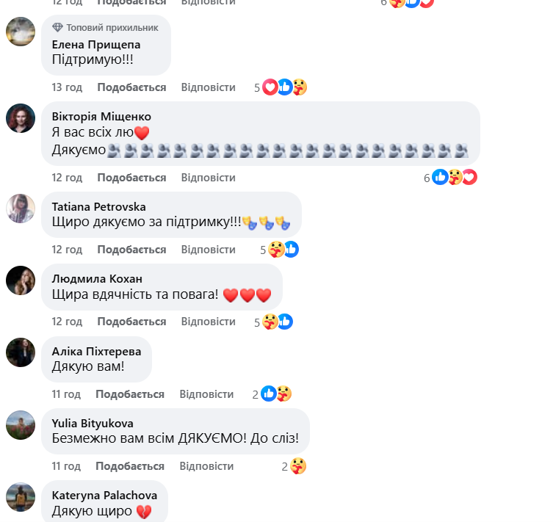Like Елена Прищепа's comment via Подобається
Screen dimensions: 553x522
(x=131, y=87)
